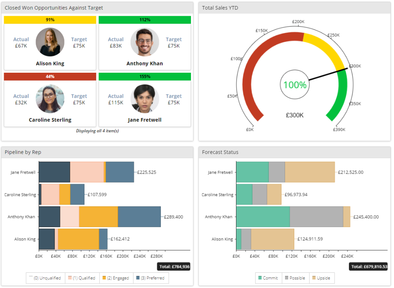Select Anthony Khan's green 112% banner
The image size is (394, 288).
[x=145, y=20]
